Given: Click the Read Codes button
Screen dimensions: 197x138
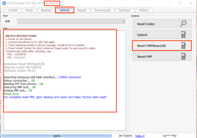Looking at the screenshot, I should (162, 24).
